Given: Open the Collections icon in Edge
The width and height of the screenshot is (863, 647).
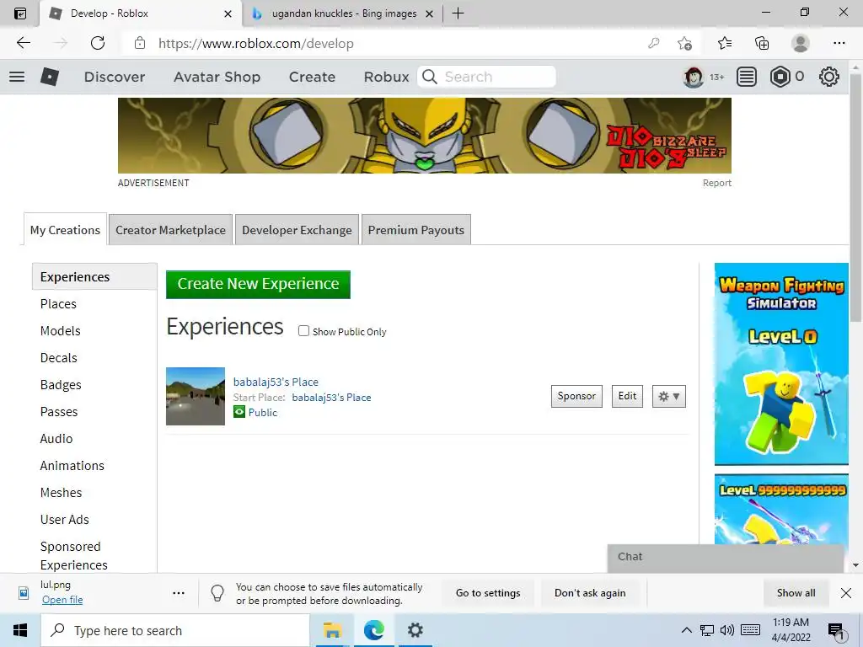Looking at the screenshot, I should (762, 43).
